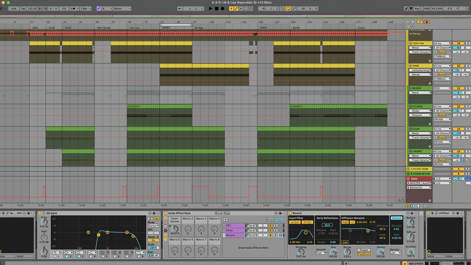
Task: Toggle the Computer MIDI Keyboard icon
Action: [411, 8]
